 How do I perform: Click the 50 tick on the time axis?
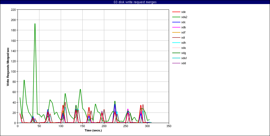39,126
